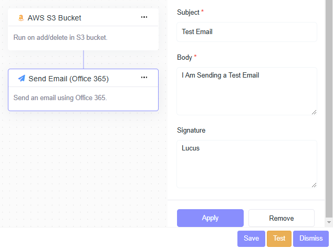Open the AWS S3 Bucket three-dot menu
The height and width of the screenshot is (249, 333).
point(144,17)
